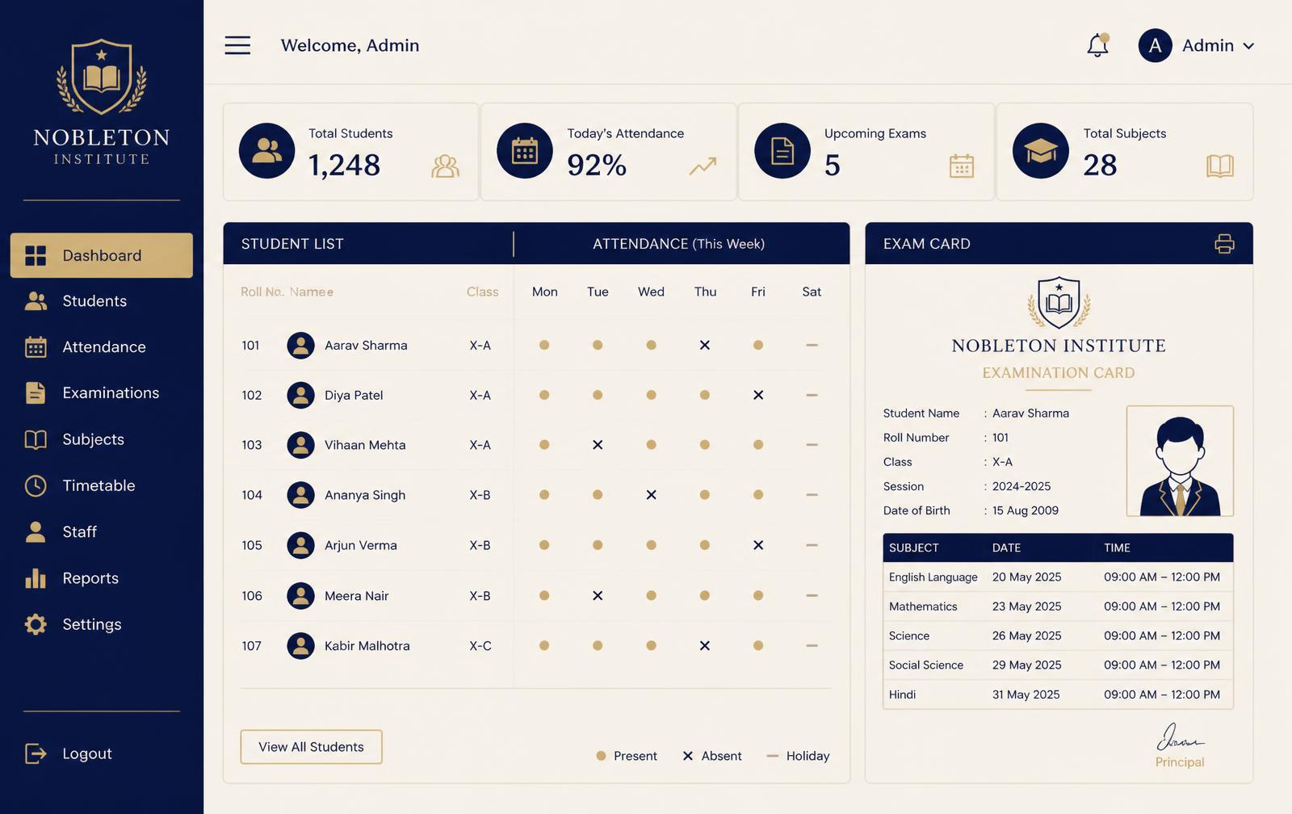
Task: Click the View All Students button
Action: click(311, 747)
